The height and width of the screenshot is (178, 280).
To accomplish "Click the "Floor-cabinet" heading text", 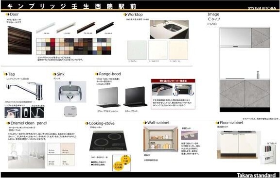I will [x=231, y=123].
